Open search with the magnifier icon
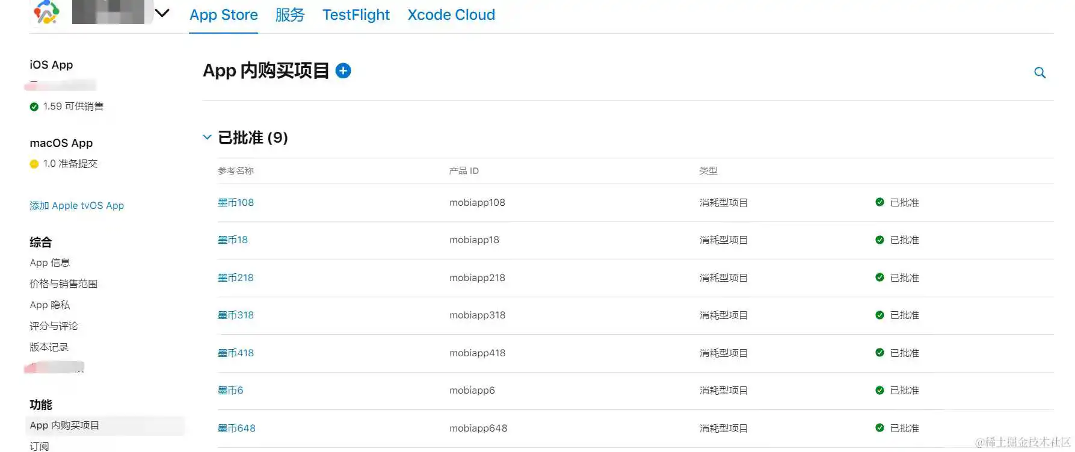Screen dimensions: 1075x452 1040,73
